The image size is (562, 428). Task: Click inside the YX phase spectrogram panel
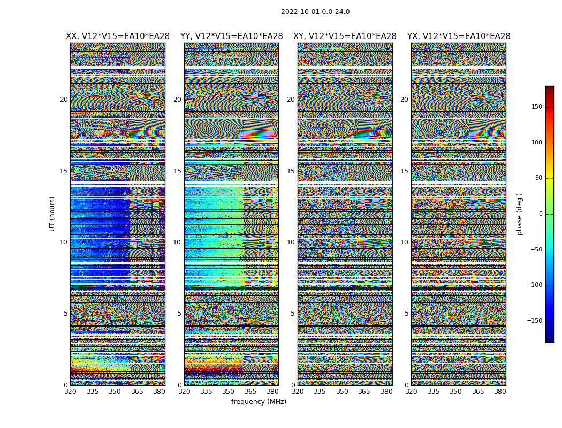point(458,214)
